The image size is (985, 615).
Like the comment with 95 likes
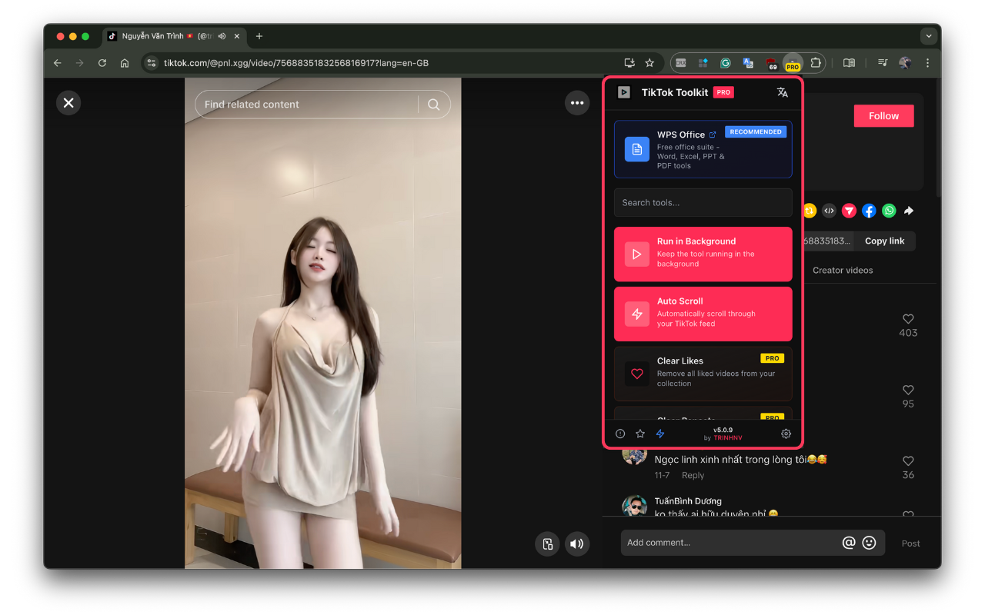click(908, 390)
